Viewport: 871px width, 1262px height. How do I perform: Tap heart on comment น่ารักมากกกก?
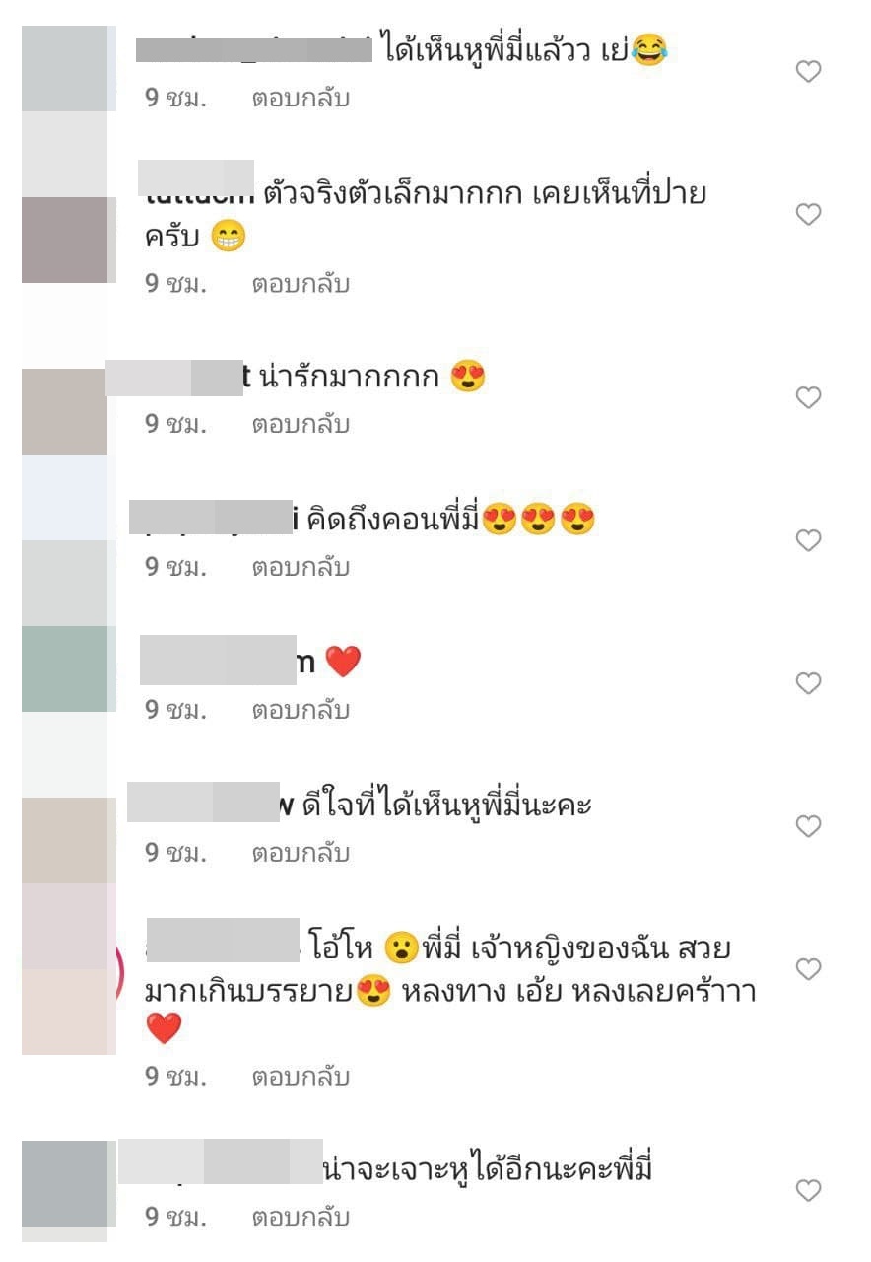pyautogui.click(x=808, y=397)
